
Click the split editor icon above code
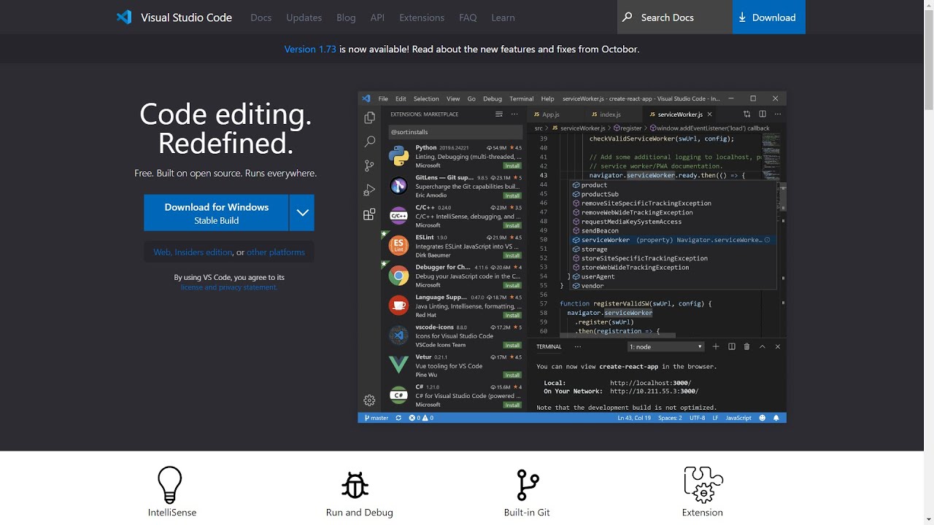click(x=762, y=114)
